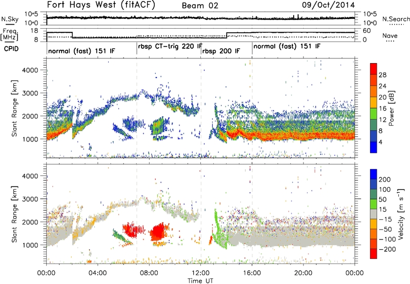410x284 pixels.
Task: Click the 'Fort Hays West (fitACF)' title
Action: coord(101,5)
